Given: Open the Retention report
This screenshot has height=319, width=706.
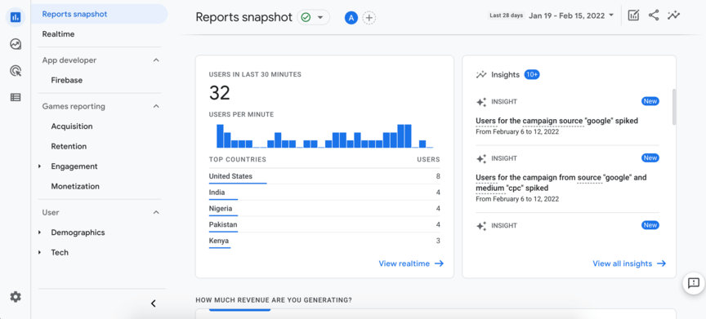Looking at the screenshot, I should (x=69, y=147).
